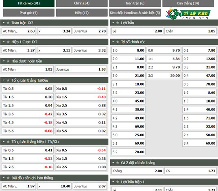The height and width of the screenshot is (191, 218).
Task: Mark Tổng bàn thắng Tài/Xỉu star
Action: (x=8, y=80)
